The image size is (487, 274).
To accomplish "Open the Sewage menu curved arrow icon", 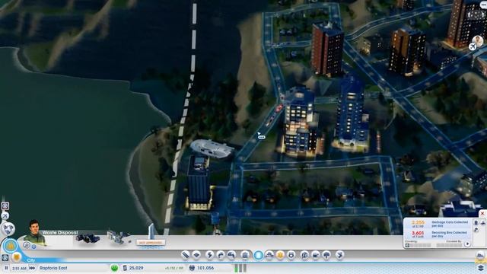I will point(221,256).
